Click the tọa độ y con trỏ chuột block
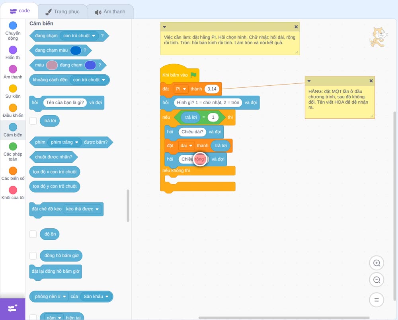 coord(55,186)
